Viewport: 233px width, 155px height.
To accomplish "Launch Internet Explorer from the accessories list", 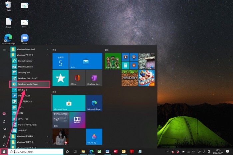I will [30, 61].
